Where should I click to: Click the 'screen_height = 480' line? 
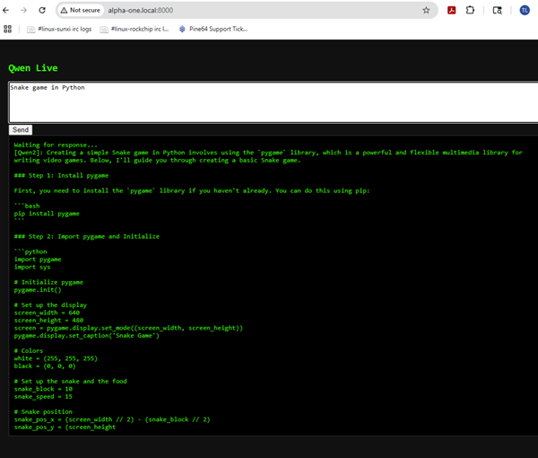click(x=48, y=321)
